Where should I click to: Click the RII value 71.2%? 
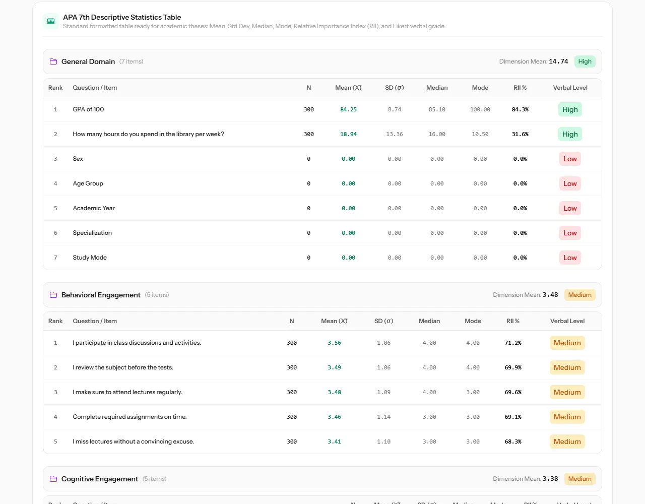pyautogui.click(x=513, y=343)
